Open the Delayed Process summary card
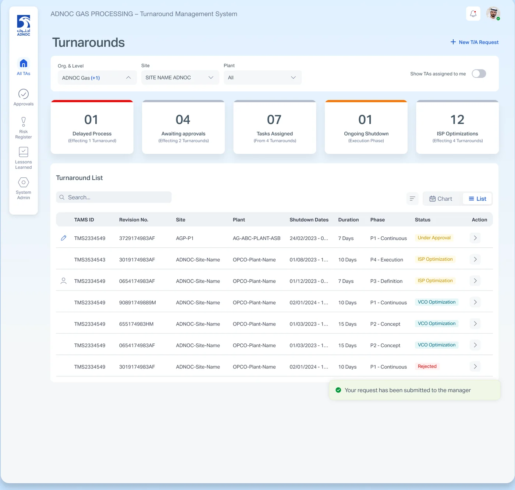 pyautogui.click(x=92, y=127)
